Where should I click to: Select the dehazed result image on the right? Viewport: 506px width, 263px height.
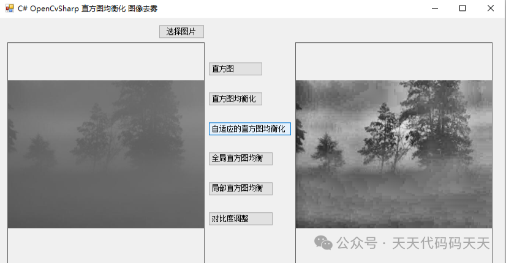(394, 154)
